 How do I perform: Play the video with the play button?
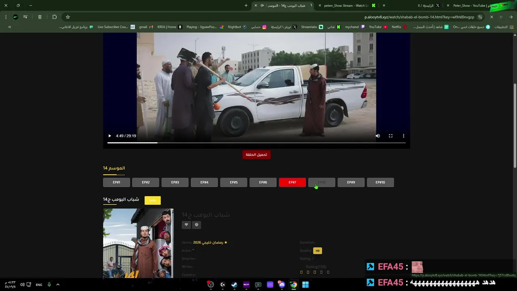[x=109, y=136]
